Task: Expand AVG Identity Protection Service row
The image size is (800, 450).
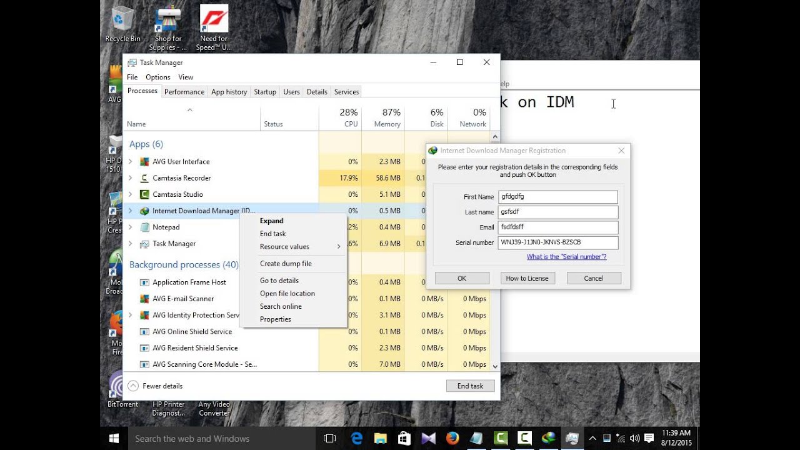Action: coord(131,315)
